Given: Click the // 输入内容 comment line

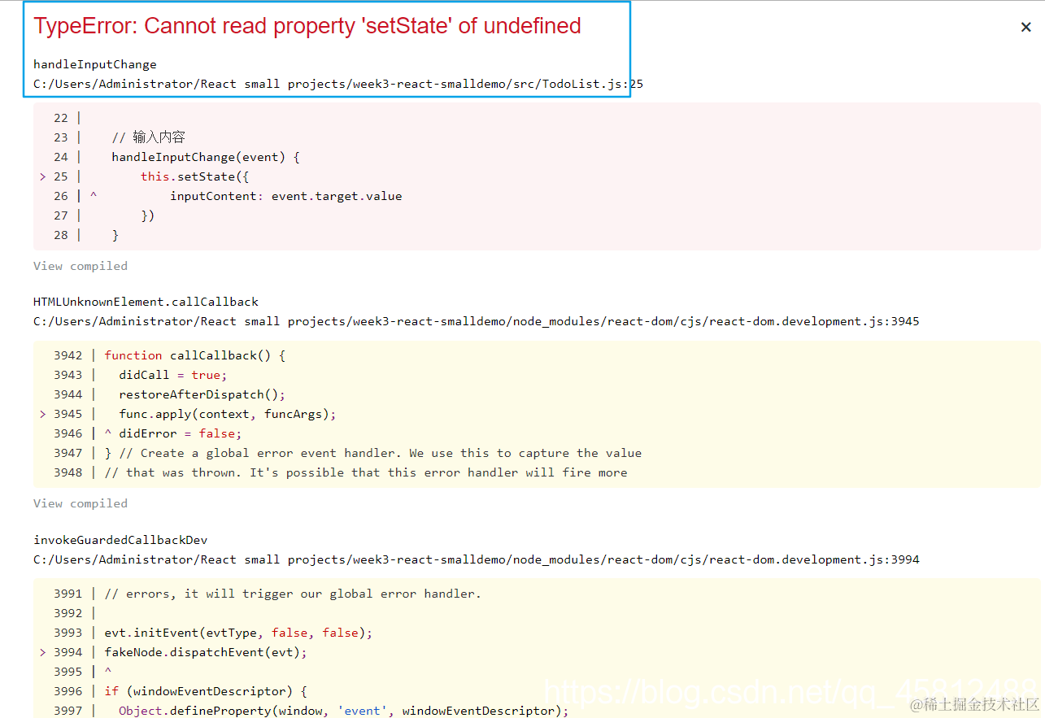Looking at the screenshot, I should click(149, 137).
